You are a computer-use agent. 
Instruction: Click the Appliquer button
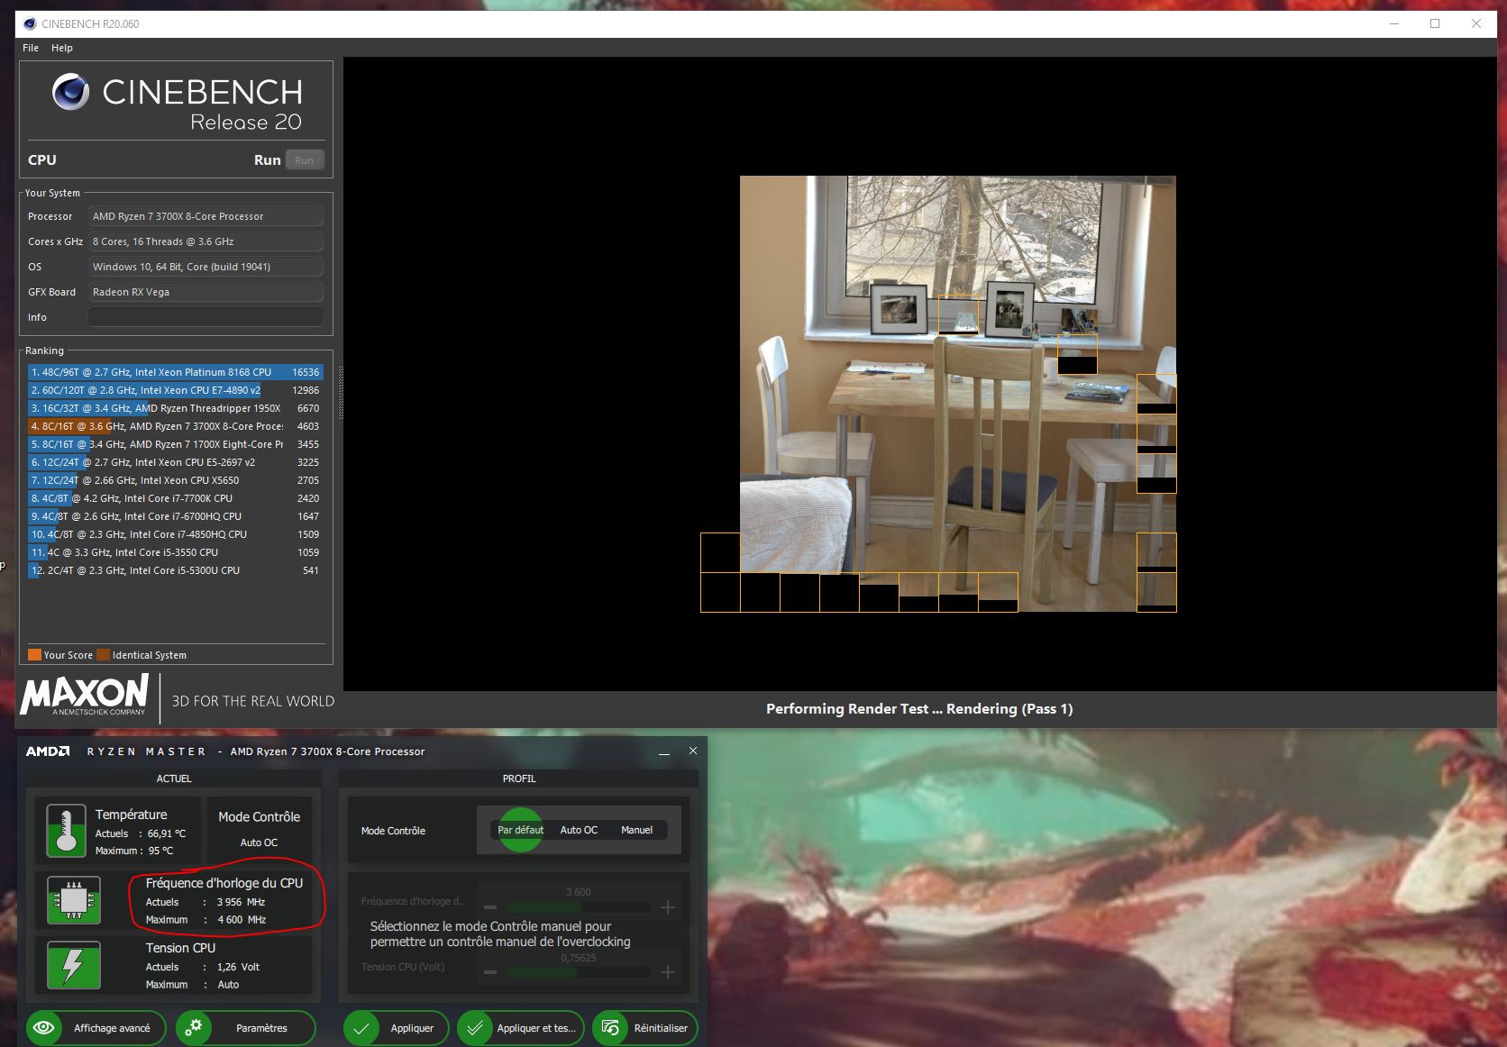(396, 1028)
